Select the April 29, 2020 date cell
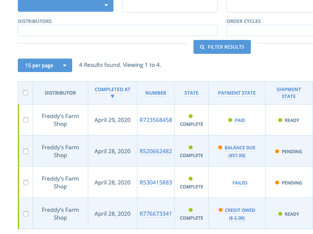This screenshot has width=313, height=234. (113, 120)
